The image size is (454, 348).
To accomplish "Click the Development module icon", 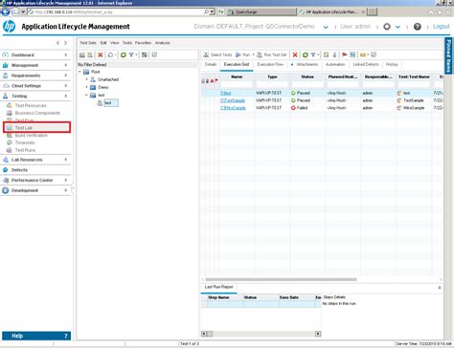I will [6, 190].
